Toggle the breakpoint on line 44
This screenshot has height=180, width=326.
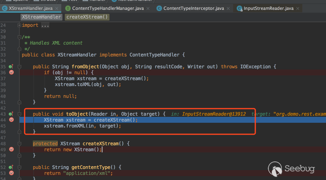pyautogui.click(x=11, y=120)
